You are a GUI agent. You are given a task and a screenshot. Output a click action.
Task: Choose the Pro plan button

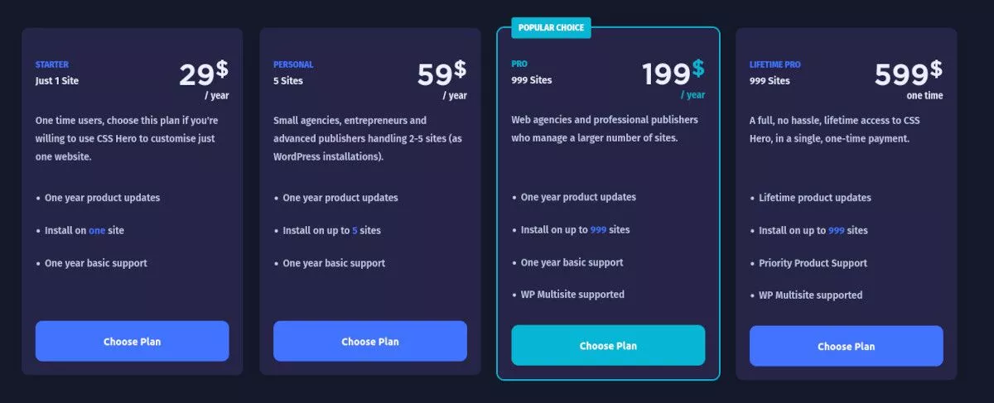click(608, 345)
